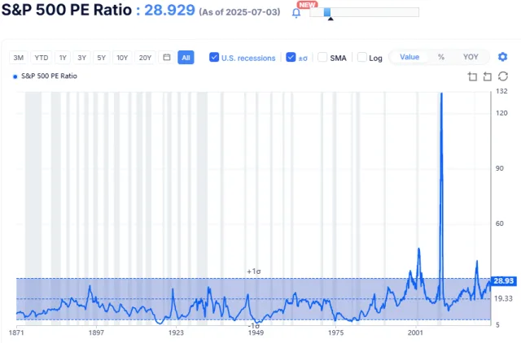This screenshot has height=343, width=521.
Task: Click the 28.93 current value label
Action: click(503, 281)
